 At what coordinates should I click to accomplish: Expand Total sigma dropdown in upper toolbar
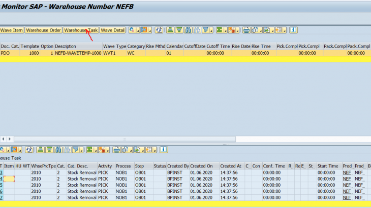(x=225, y=30)
